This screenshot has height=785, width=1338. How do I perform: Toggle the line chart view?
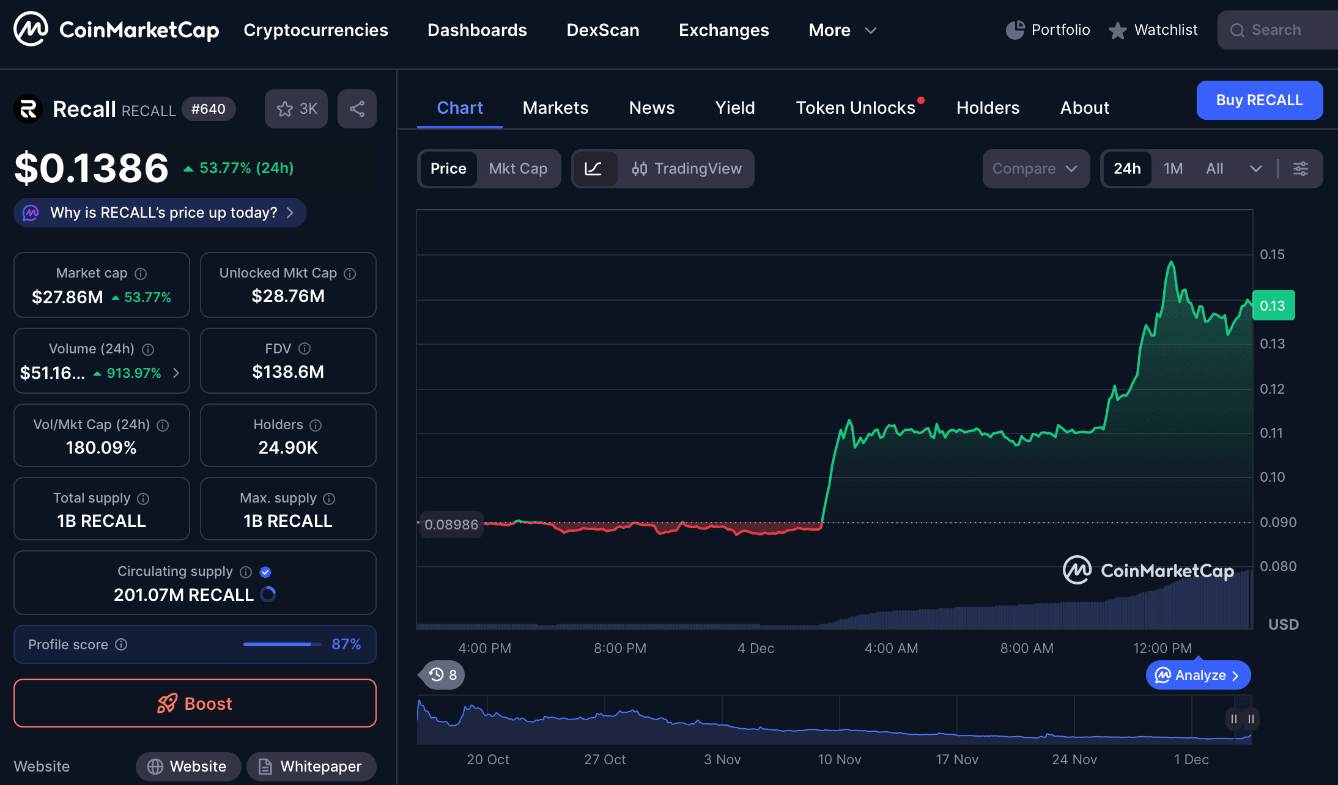(595, 169)
